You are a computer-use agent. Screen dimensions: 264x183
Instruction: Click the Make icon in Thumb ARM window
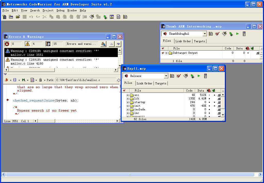tap(224, 34)
